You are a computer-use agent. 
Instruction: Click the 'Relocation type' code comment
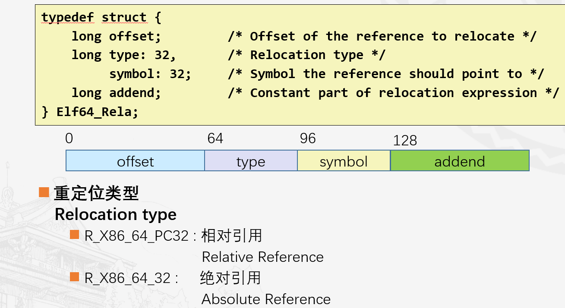click(306, 55)
